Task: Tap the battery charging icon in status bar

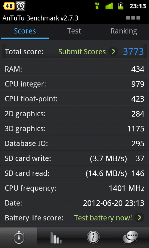Action: [121, 6]
